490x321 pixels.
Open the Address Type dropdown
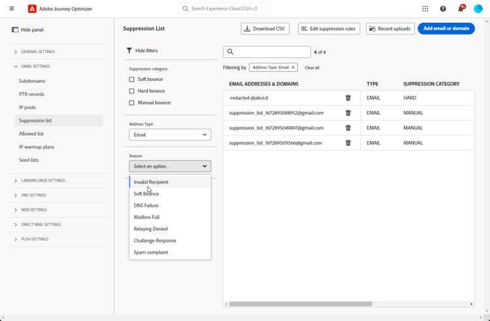pos(170,135)
